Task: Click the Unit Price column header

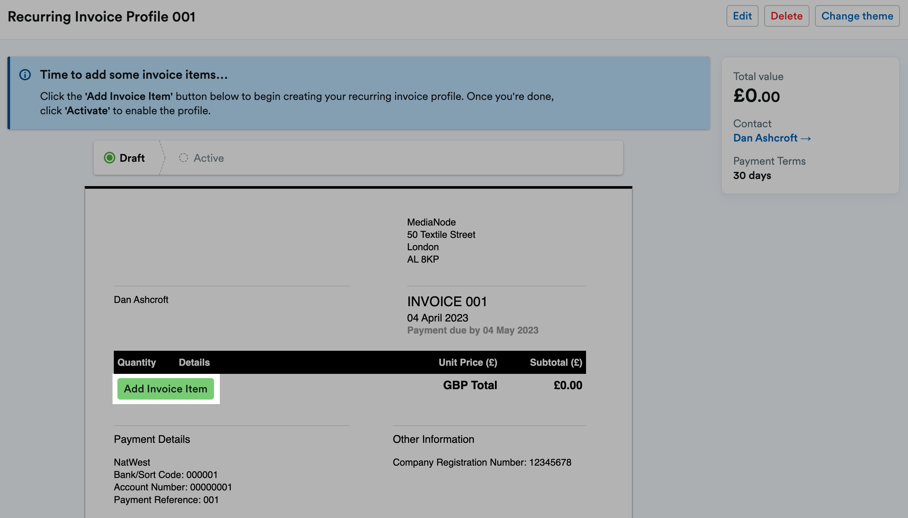Action: (468, 362)
